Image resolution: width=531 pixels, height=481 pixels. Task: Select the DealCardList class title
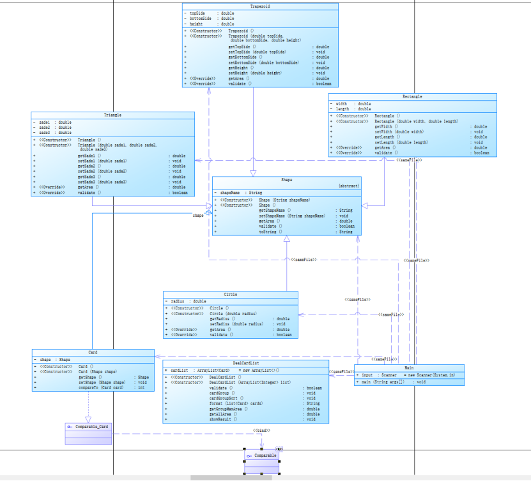click(x=246, y=363)
